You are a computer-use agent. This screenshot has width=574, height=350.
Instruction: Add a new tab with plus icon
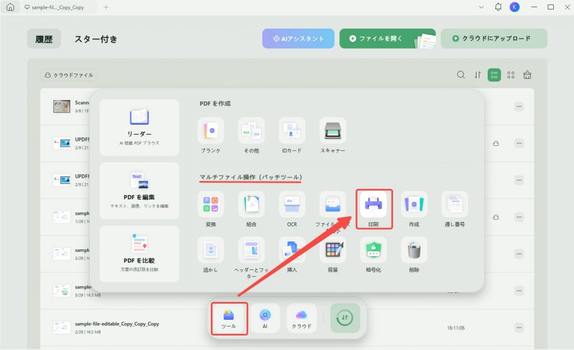tap(106, 7)
